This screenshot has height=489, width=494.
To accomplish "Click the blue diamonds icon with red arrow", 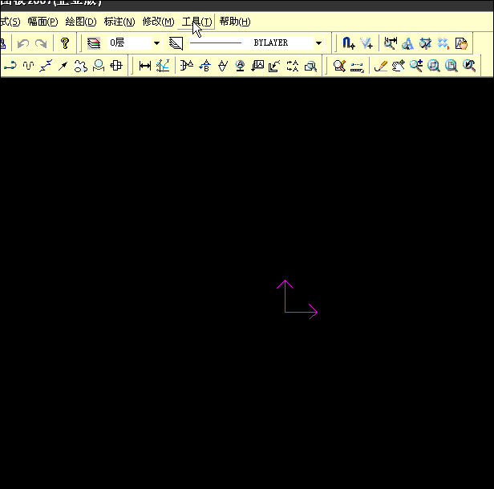I will click(x=443, y=43).
